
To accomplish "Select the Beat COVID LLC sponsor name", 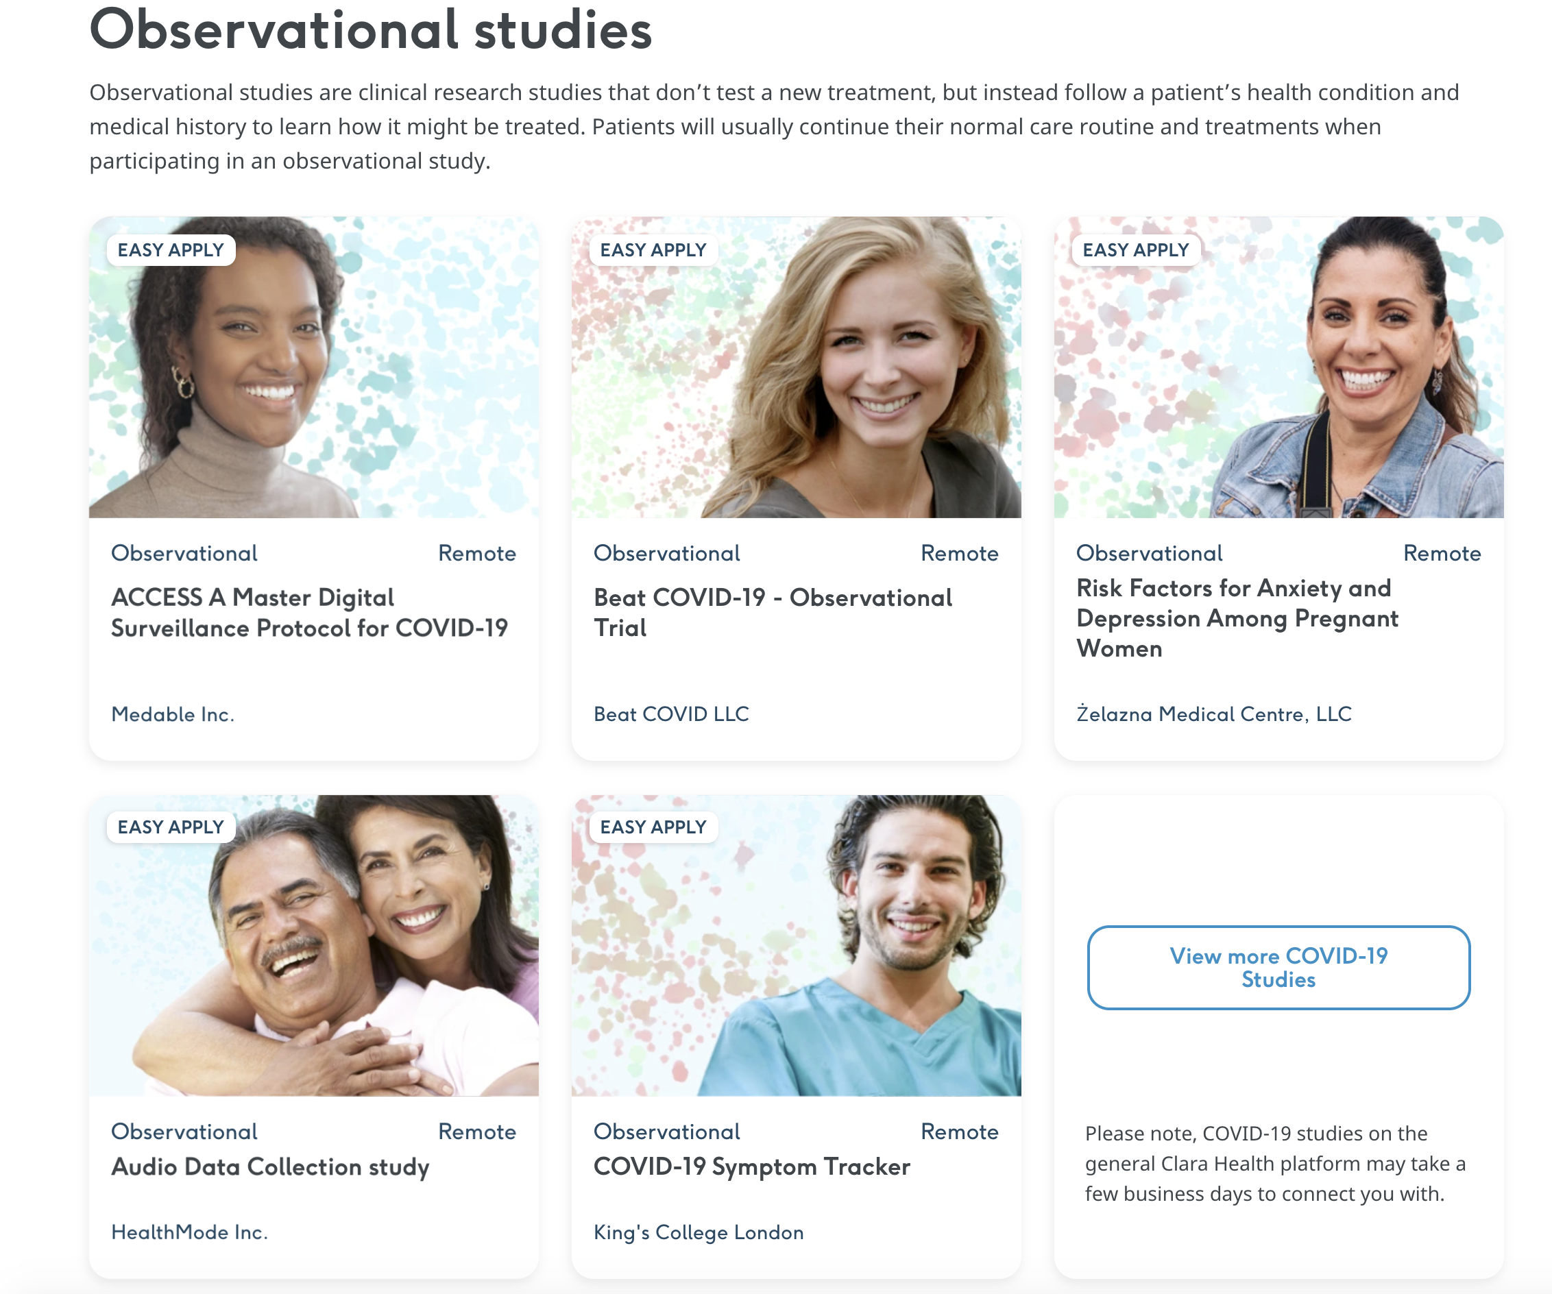I will tap(671, 715).
